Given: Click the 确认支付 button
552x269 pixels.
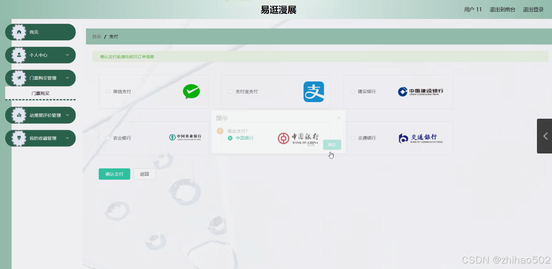Looking at the screenshot, I should tap(114, 174).
